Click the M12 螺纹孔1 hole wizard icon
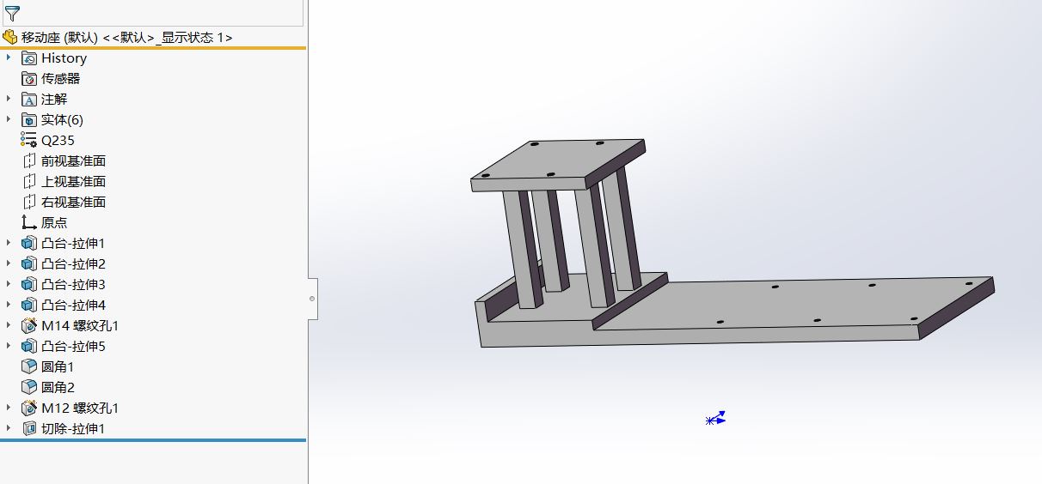Image resolution: width=1042 pixels, height=484 pixels. coord(29,408)
